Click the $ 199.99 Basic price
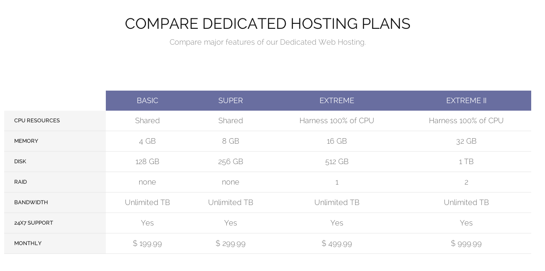The height and width of the screenshot is (271, 545). 147,243
